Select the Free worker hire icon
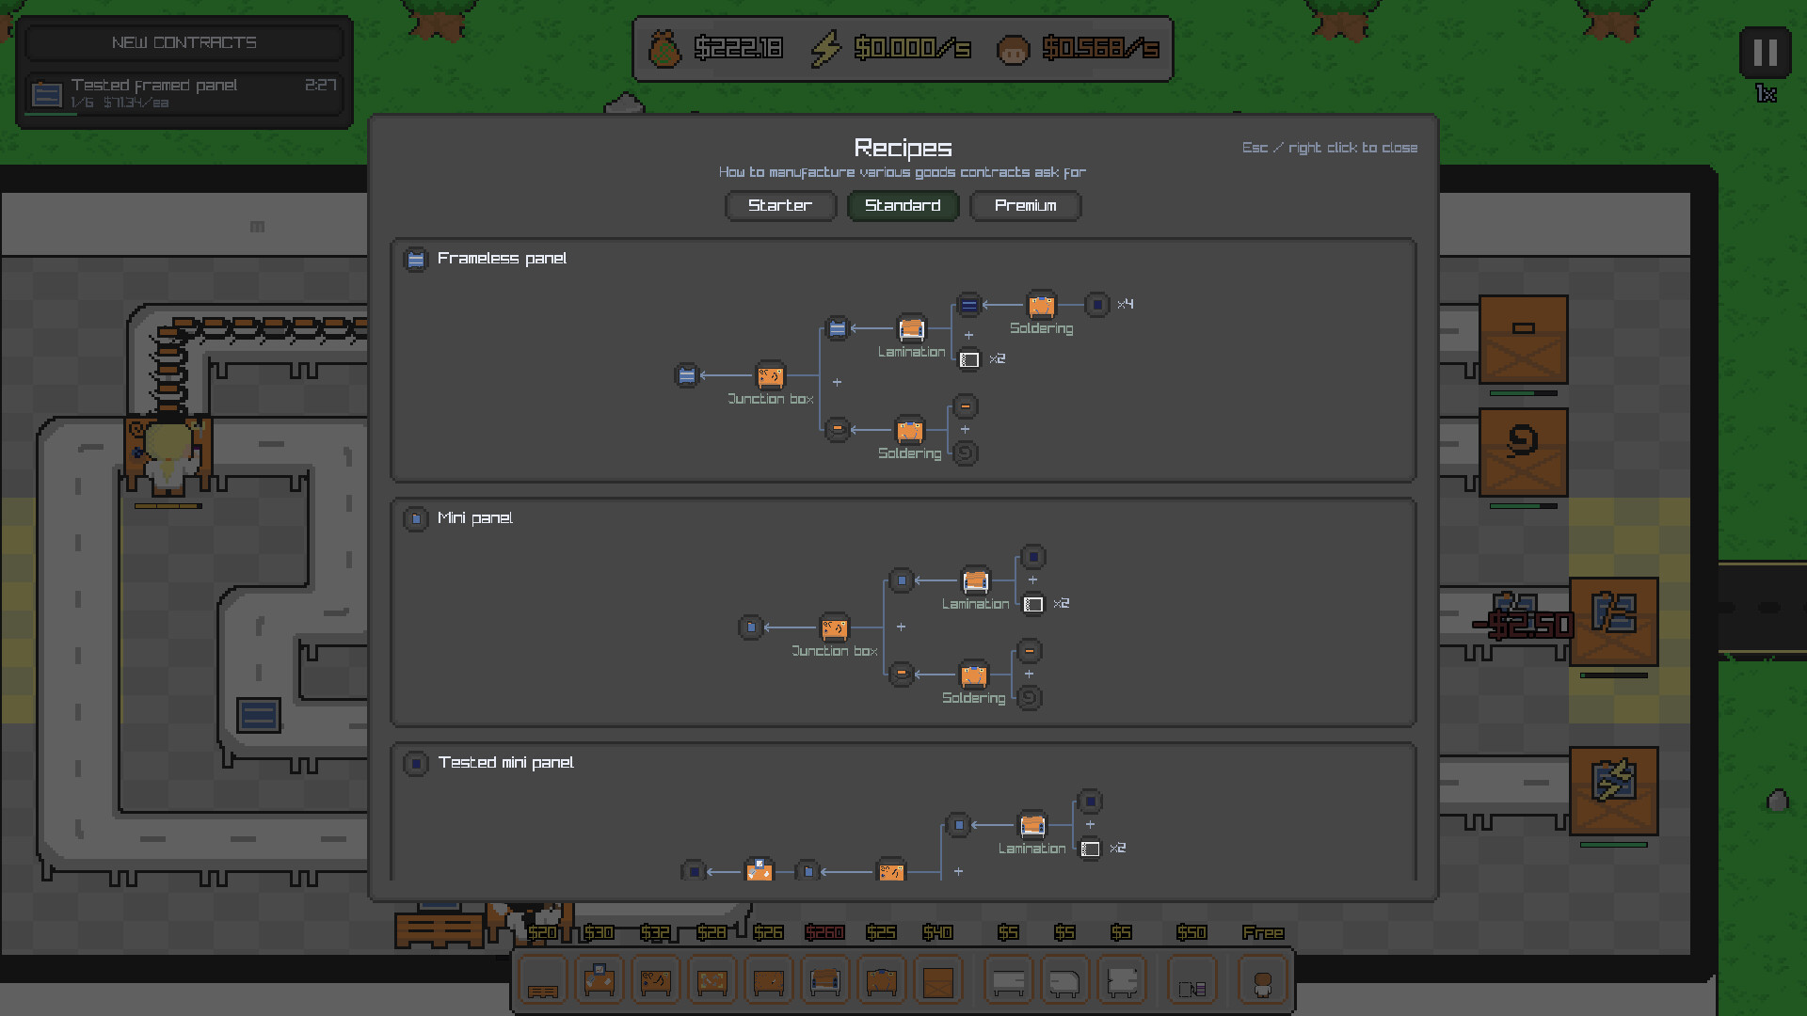 tap(1263, 981)
